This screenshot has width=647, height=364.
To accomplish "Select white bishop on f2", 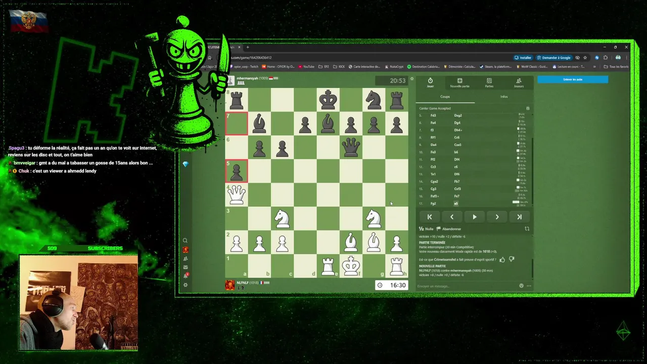I will point(351,242).
